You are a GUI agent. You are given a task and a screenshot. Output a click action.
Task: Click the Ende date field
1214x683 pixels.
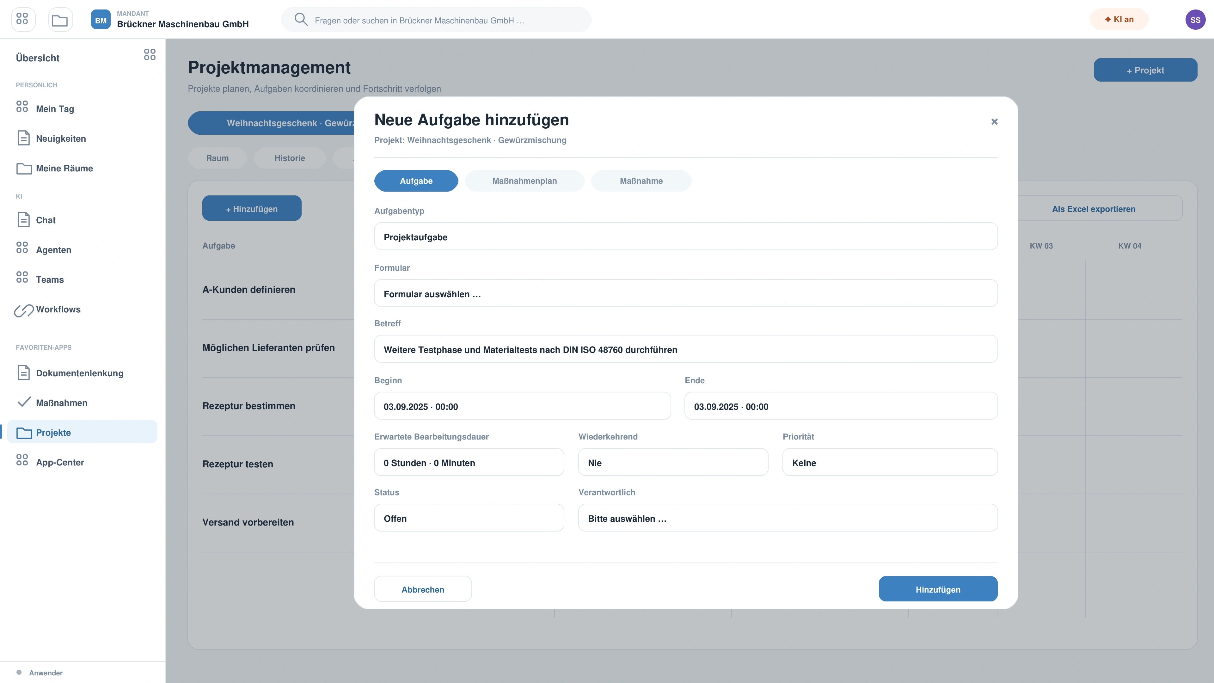[x=841, y=406]
